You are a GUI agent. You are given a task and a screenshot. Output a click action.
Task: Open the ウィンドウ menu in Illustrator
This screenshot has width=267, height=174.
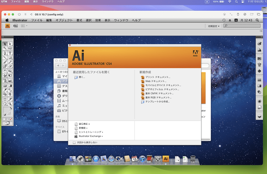click(x=121, y=20)
